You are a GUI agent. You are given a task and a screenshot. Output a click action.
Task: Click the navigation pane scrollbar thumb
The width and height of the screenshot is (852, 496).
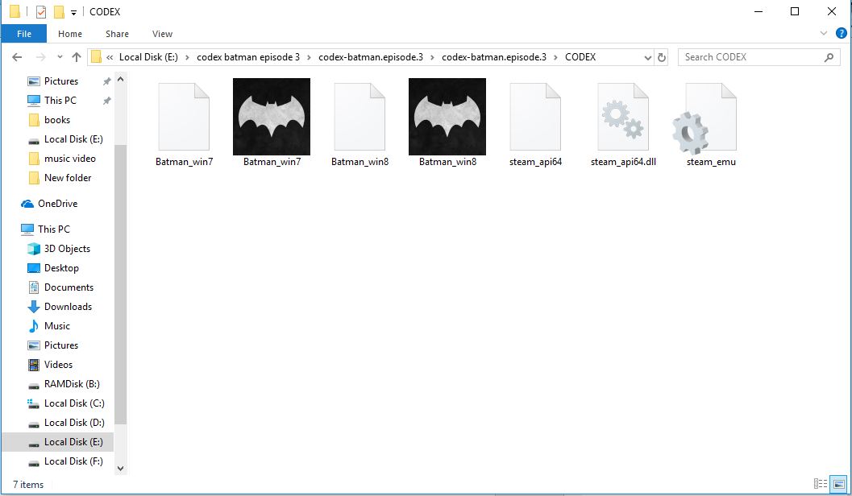121,284
